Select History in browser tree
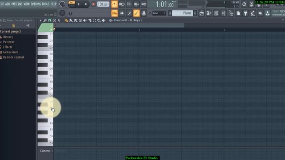Image resolution: width=285 pixels, height=160 pixels. coord(8,37)
